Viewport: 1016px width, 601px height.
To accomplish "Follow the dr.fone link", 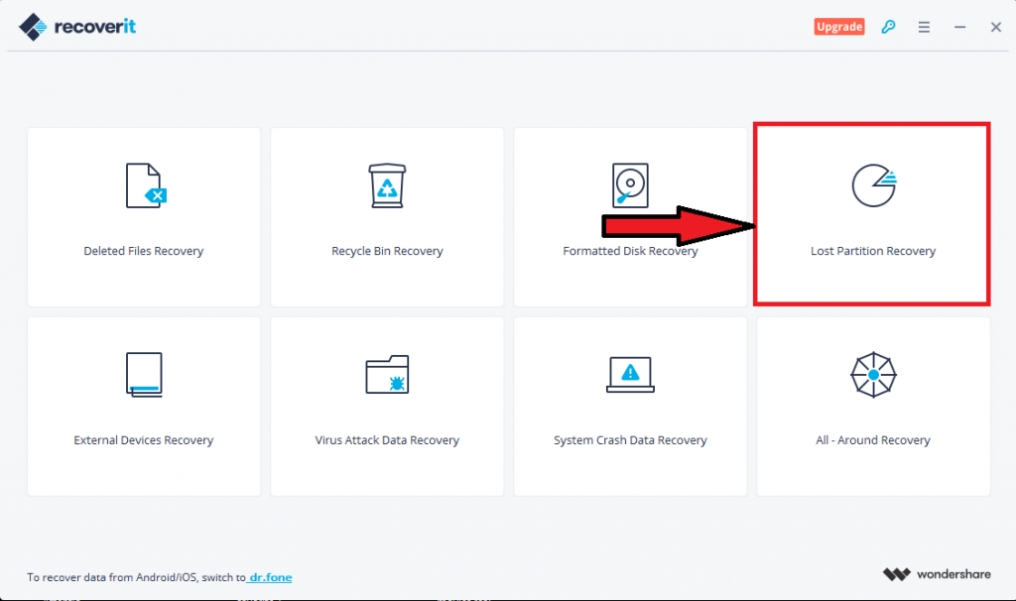I will coord(271,577).
